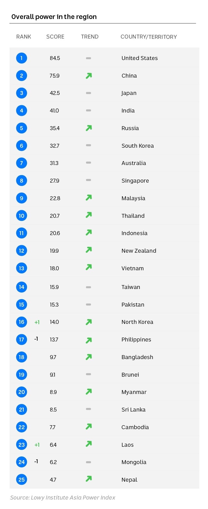
Task: Click the rank 25 blue circle badge
Action: click(x=21, y=480)
